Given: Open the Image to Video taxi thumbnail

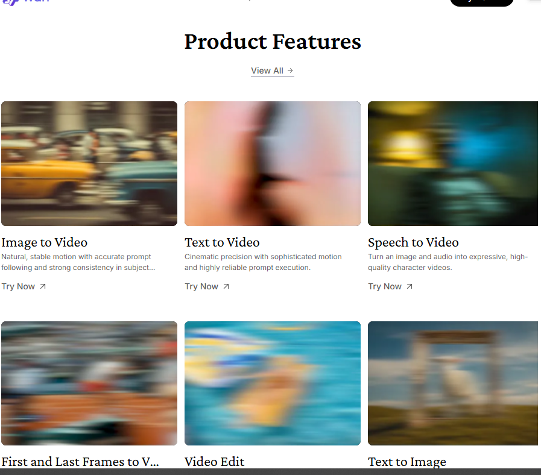Looking at the screenshot, I should [89, 163].
